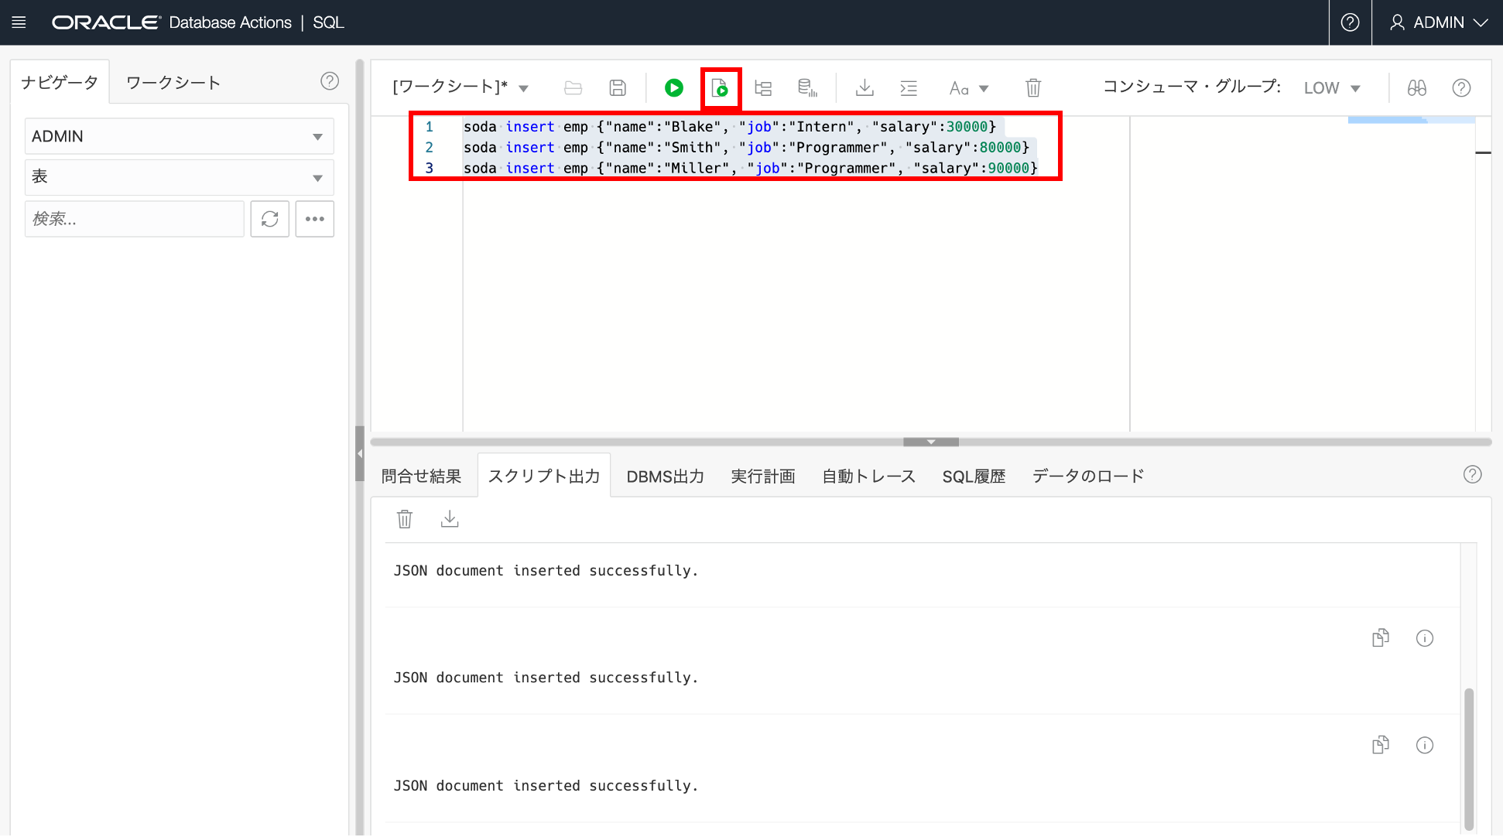The width and height of the screenshot is (1503, 837).
Task: Open the SQL履歴 tab
Action: tap(974, 477)
